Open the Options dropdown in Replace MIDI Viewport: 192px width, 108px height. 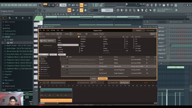[153, 34]
